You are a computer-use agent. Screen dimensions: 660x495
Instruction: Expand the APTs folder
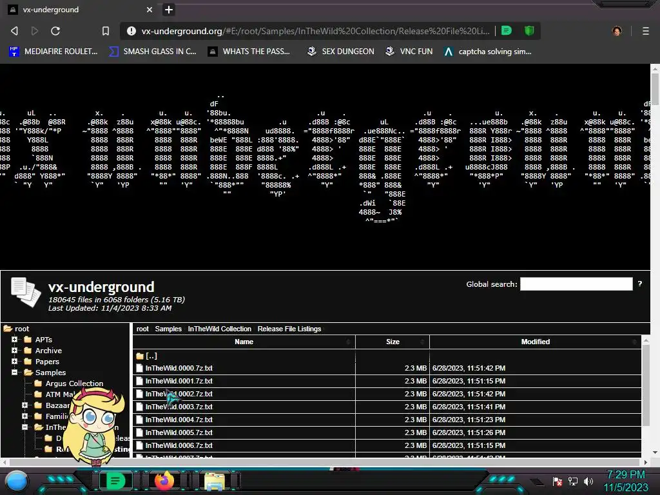(x=14, y=339)
